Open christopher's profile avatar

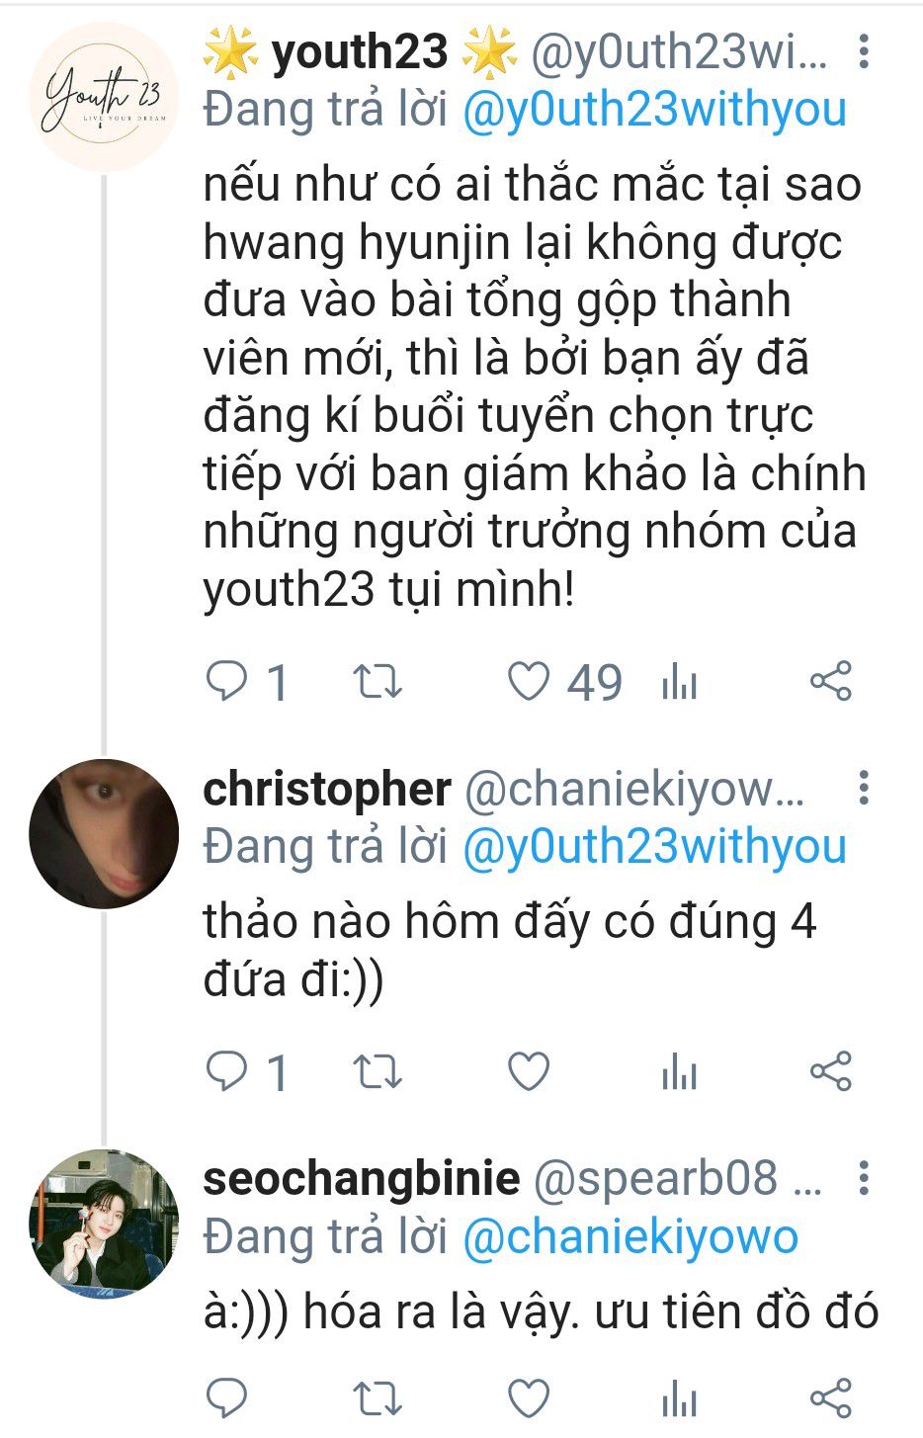[x=104, y=833]
